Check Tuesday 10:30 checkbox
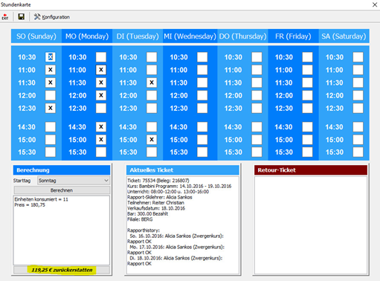Screen dimensions: 380x281 152,57
